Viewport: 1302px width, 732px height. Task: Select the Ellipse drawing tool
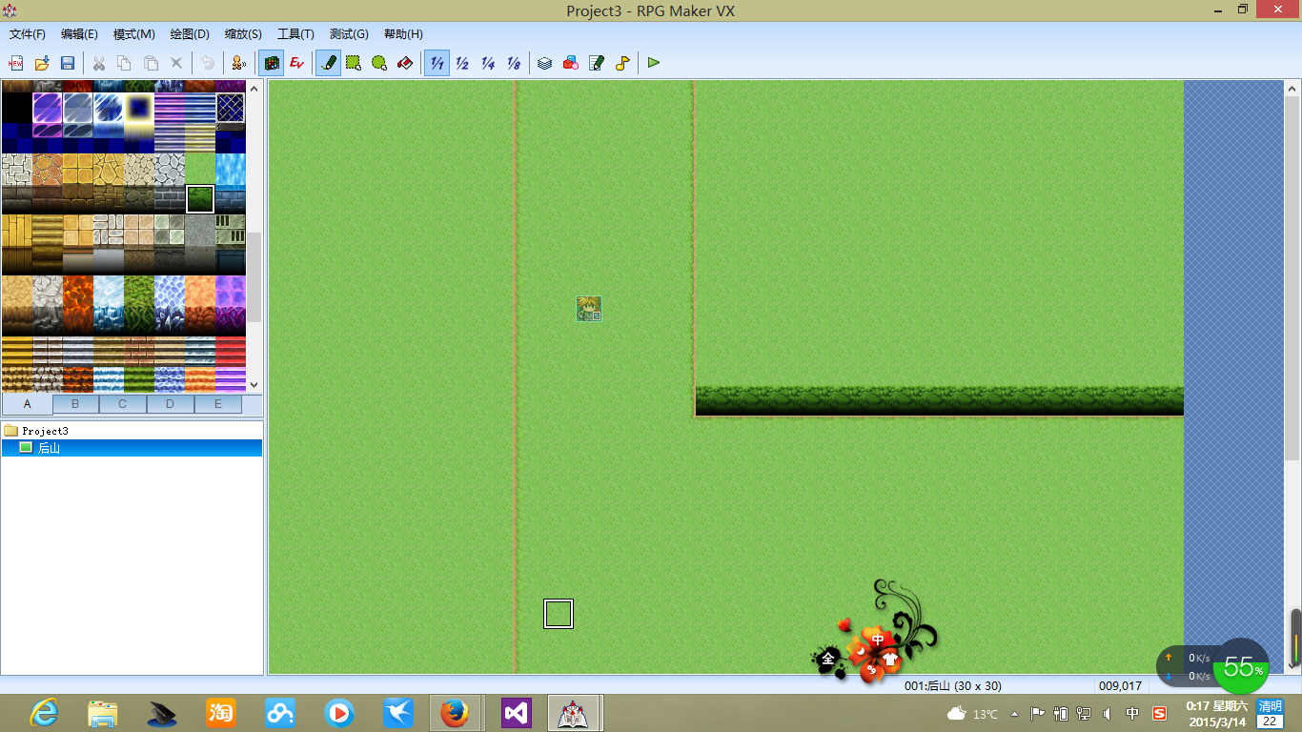[379, 63]
